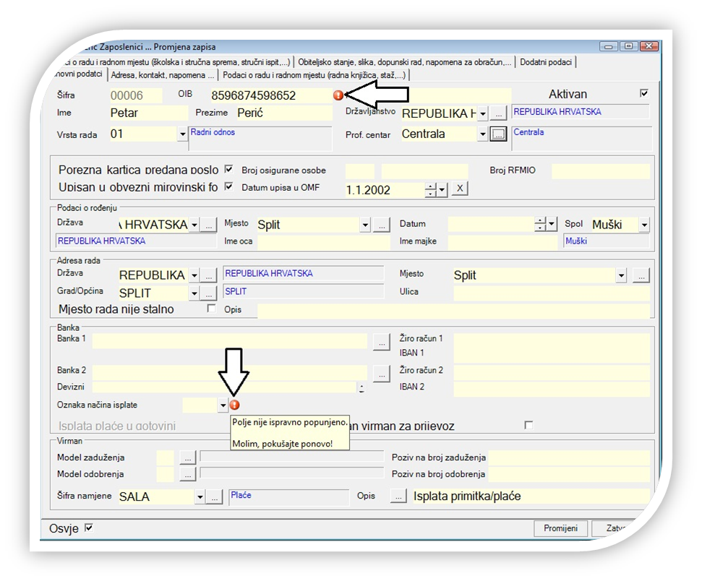
Task: Open Model zaduženja lookup button
Action: [x=187, y=457]
